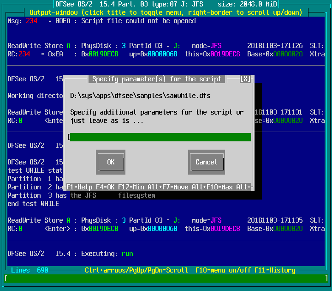Click the 'just leave as is ...' dialog text
332x291 pixels.
107,121
